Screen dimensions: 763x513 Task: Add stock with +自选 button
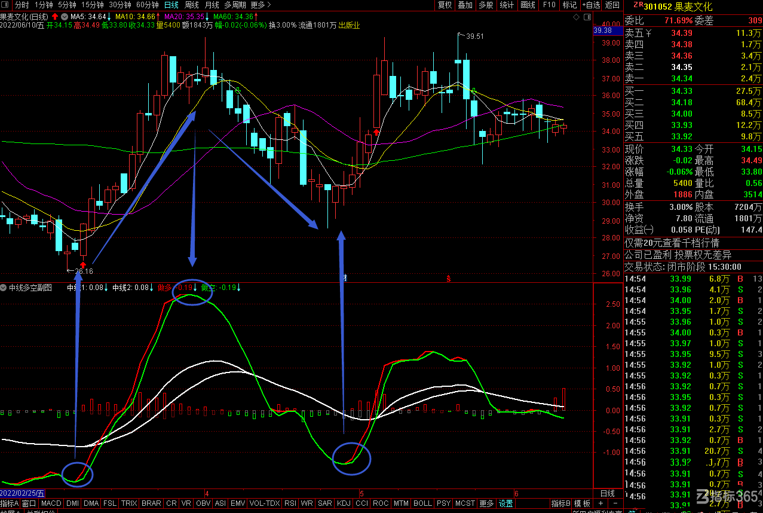(590, 5)
